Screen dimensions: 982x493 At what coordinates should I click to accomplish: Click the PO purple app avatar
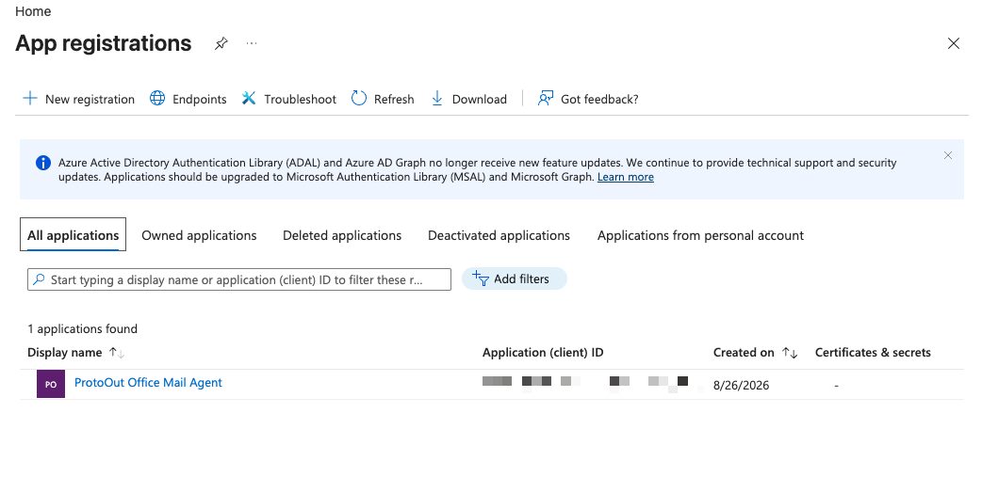[51, 384]
